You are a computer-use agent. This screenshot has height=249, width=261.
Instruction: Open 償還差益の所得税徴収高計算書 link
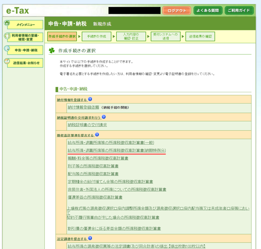[95, 198]
